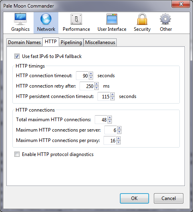Toggle Use fast IPv6 to IPv4 fallback
Screen dimensions: 193x212
(x=17, y=56)
